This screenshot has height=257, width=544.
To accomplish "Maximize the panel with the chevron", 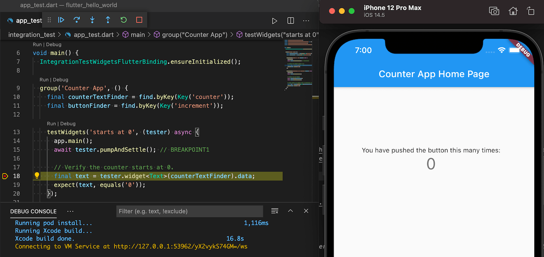I will (x=290, y=211).
